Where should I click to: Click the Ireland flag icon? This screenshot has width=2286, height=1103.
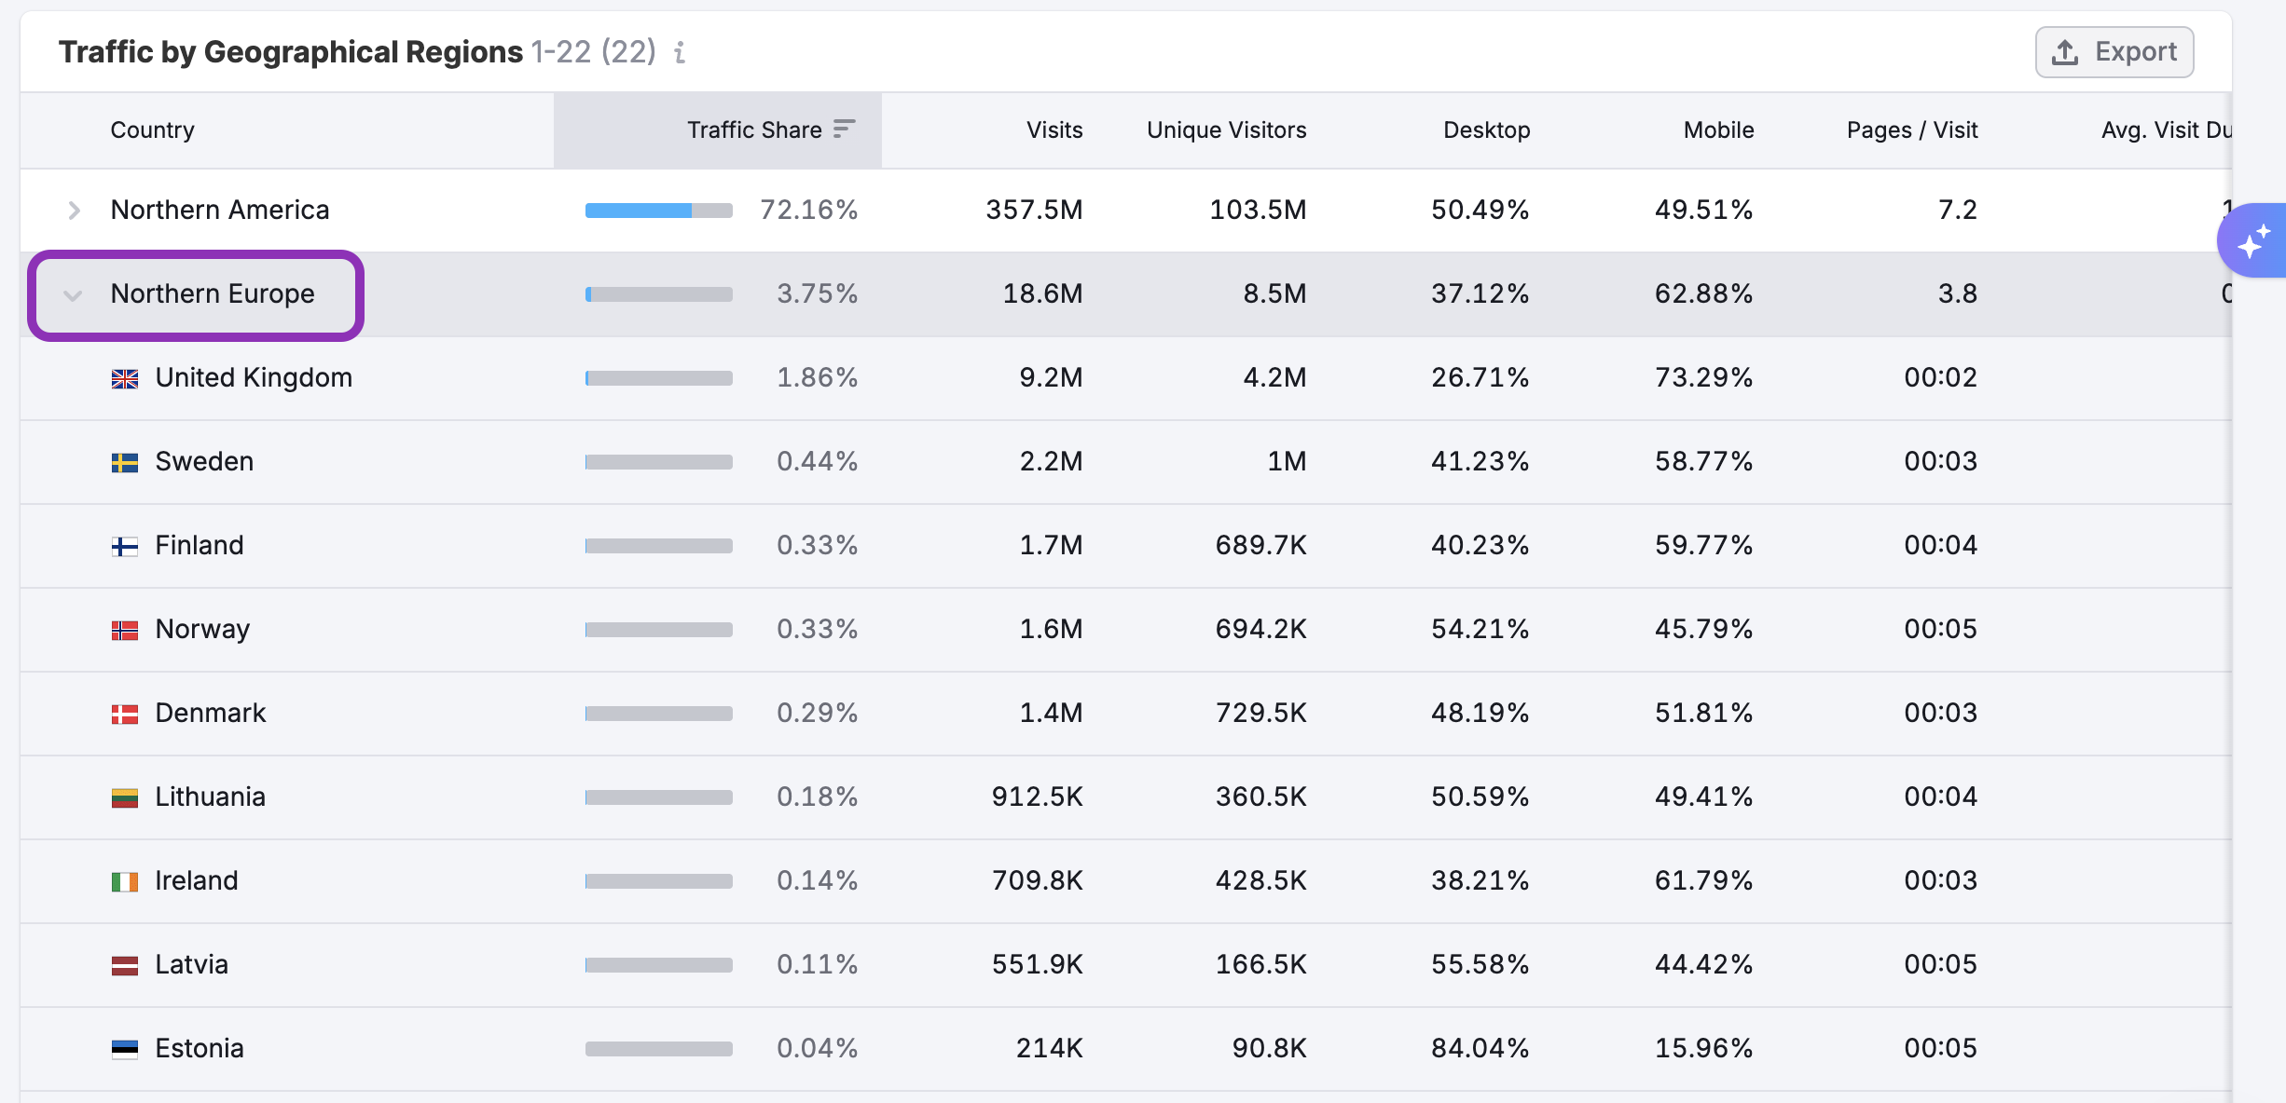click(125, 881)
